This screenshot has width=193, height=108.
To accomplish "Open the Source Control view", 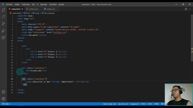I will point(3,24).
